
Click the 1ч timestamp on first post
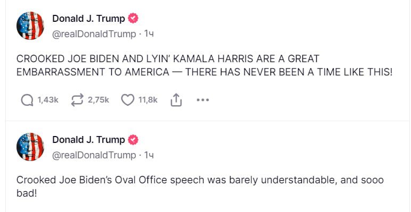(x=149, y=34)
